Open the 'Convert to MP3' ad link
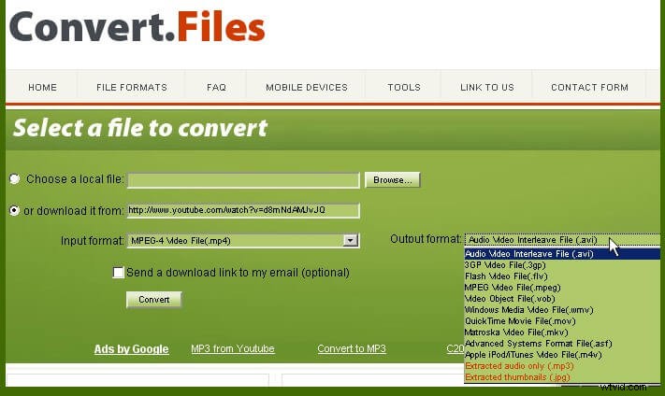The height and width of the screenshot is (396, 665). [352, 348]
